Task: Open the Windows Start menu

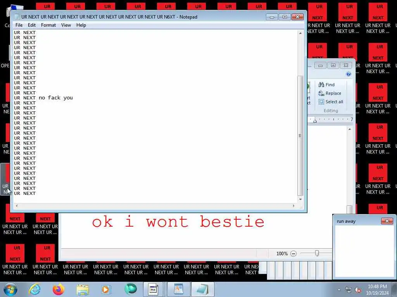Action: tap(10, 289)
